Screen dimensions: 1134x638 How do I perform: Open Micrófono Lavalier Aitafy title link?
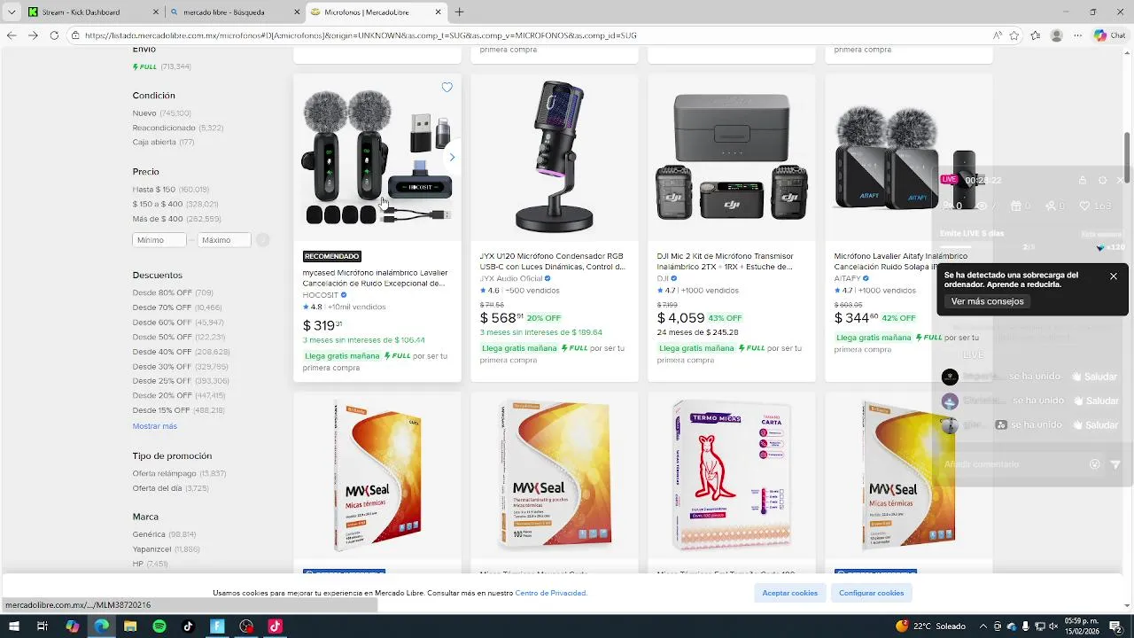tap(901, 261)
